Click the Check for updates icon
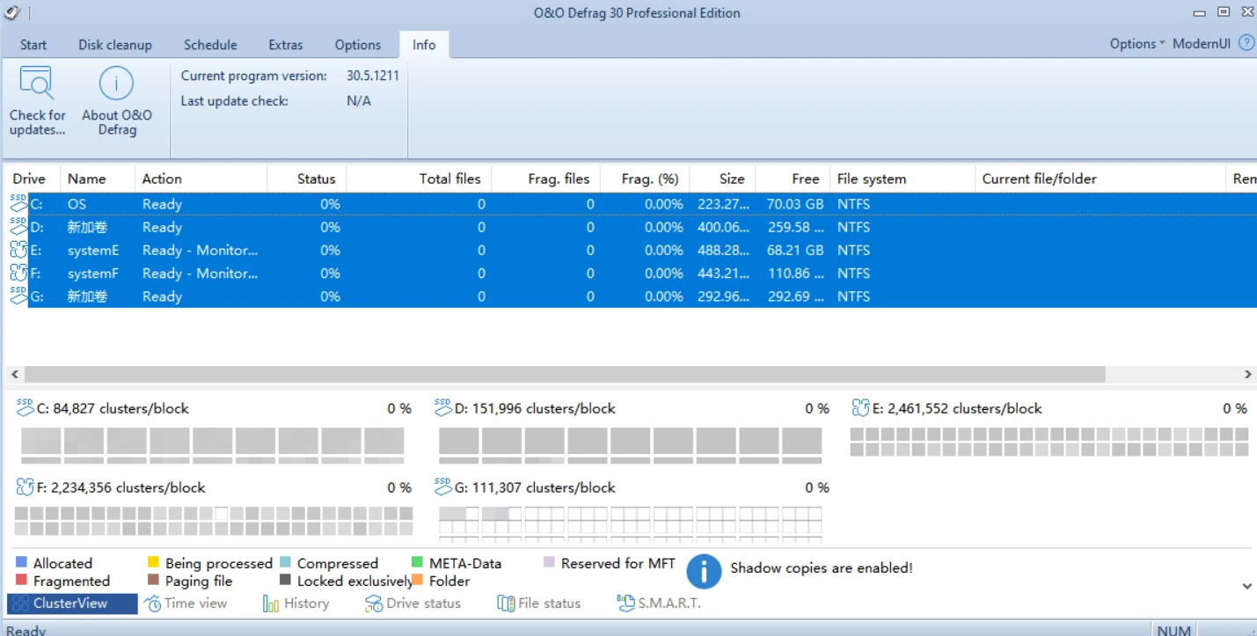Viewport: 1257px width, 636px height. click(37, 85)
